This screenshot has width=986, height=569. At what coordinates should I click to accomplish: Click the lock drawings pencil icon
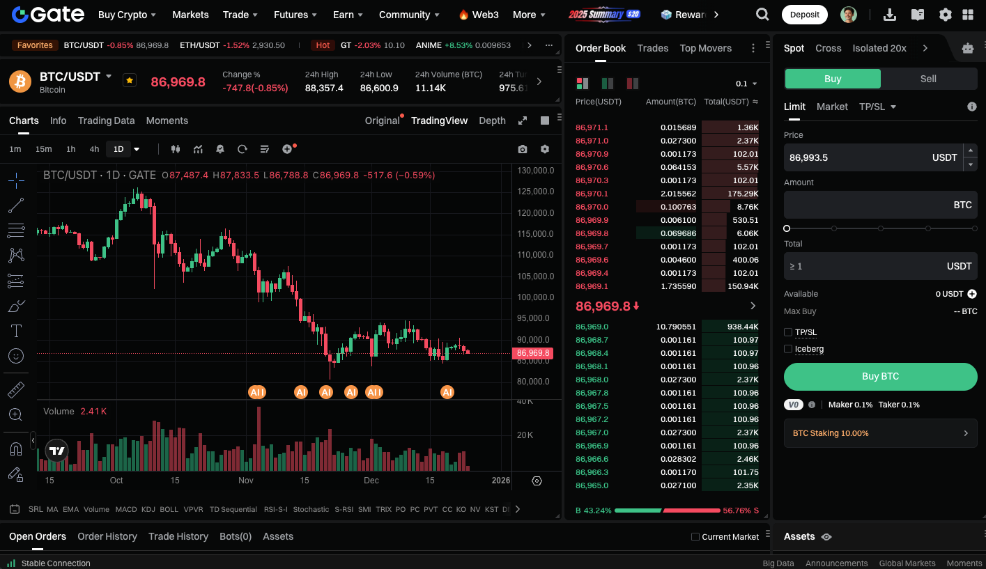click(x=16, y=474)
